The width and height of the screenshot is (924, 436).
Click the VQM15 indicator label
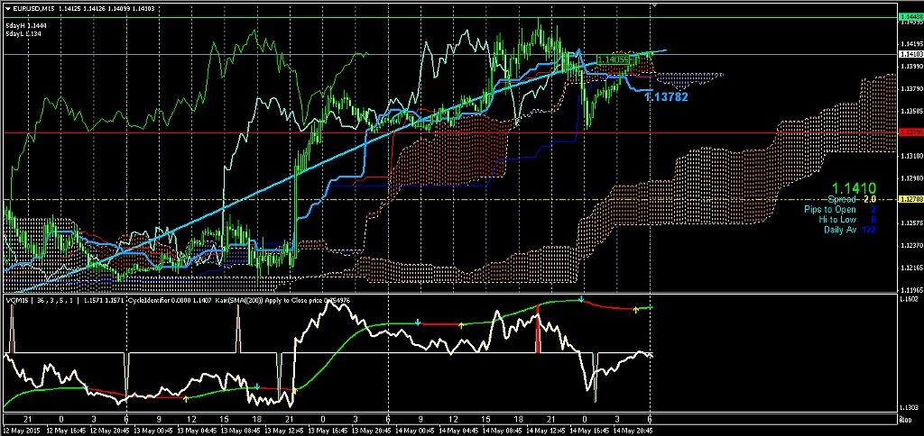point(15,301)
